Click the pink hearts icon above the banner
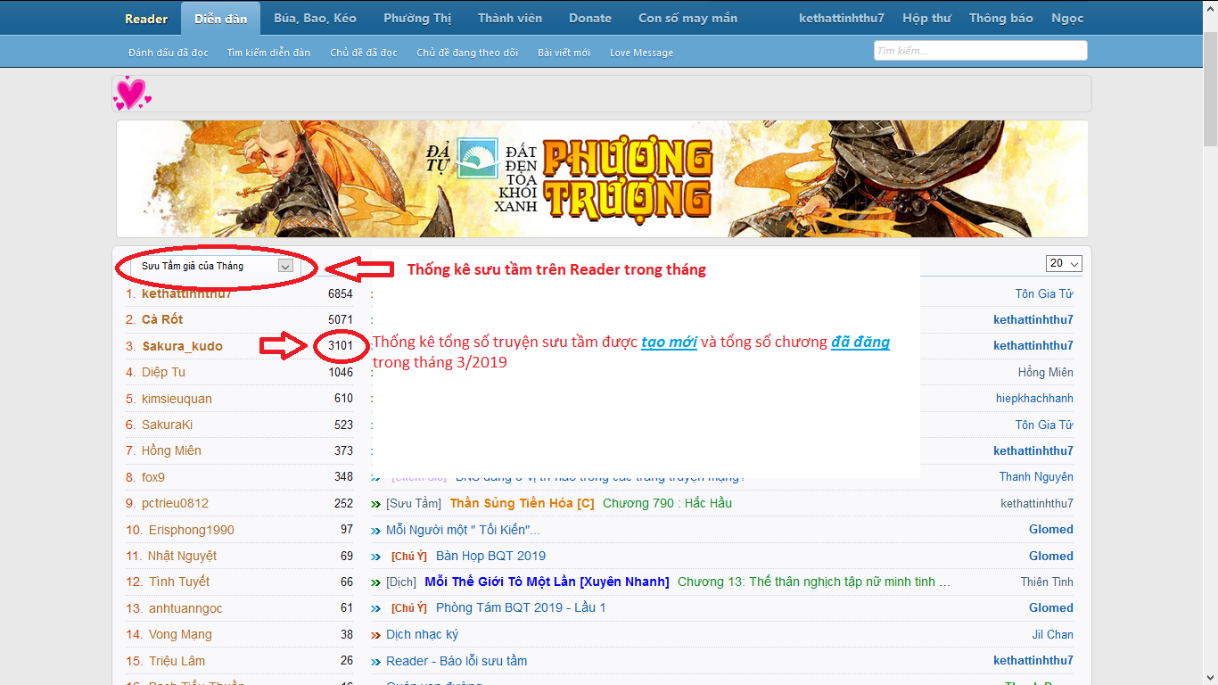Image resolution: width=1218 pixels, height=685 pixels. (x=131, y=93)
